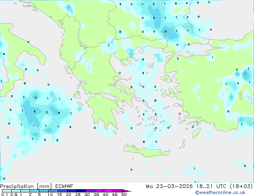Click legend swatch between 1 and 2
The image size is (254, 196).
pyautogui.click(x=25, y=191)
